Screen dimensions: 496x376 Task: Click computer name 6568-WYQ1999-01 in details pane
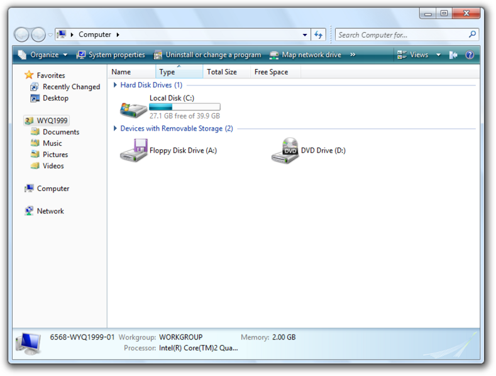(82, 337)
